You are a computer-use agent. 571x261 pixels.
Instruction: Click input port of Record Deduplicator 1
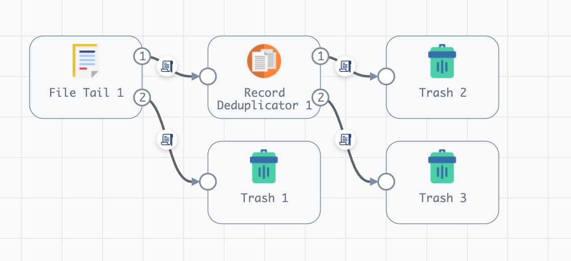[208, 76]
